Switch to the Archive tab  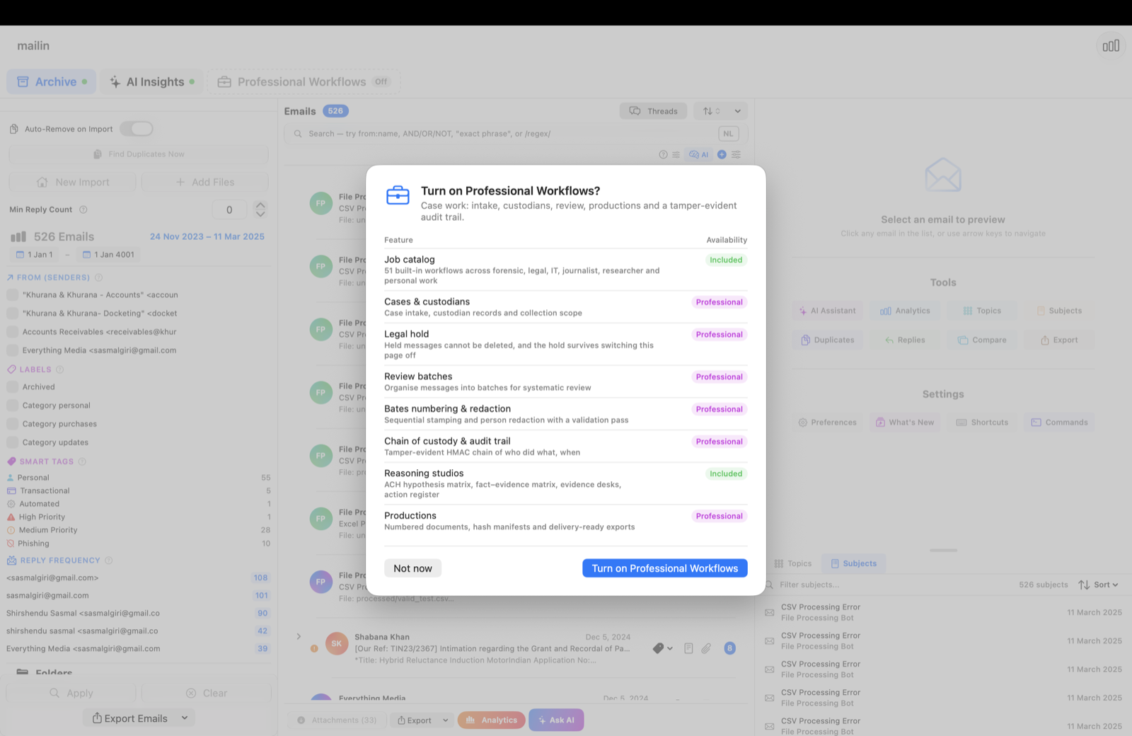52,82
